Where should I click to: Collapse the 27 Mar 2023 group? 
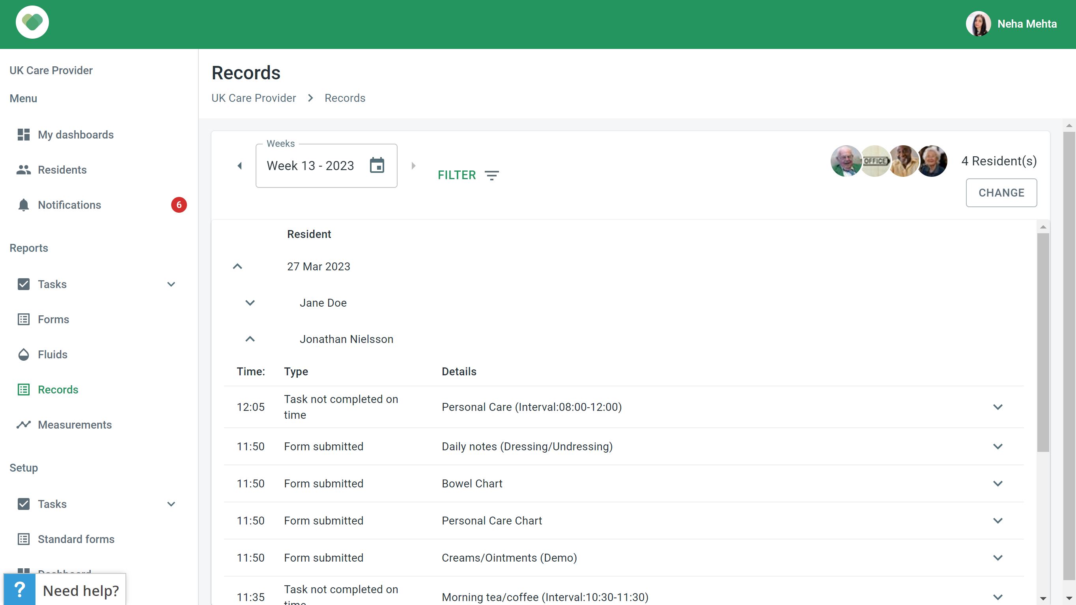(x=237, y=266)
